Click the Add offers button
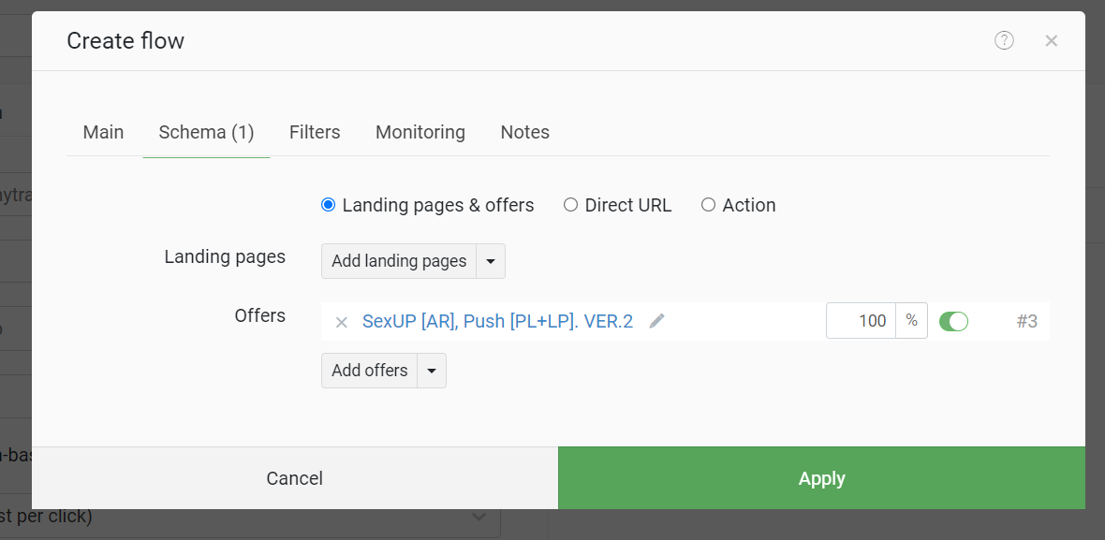 [x=369, y=371]
